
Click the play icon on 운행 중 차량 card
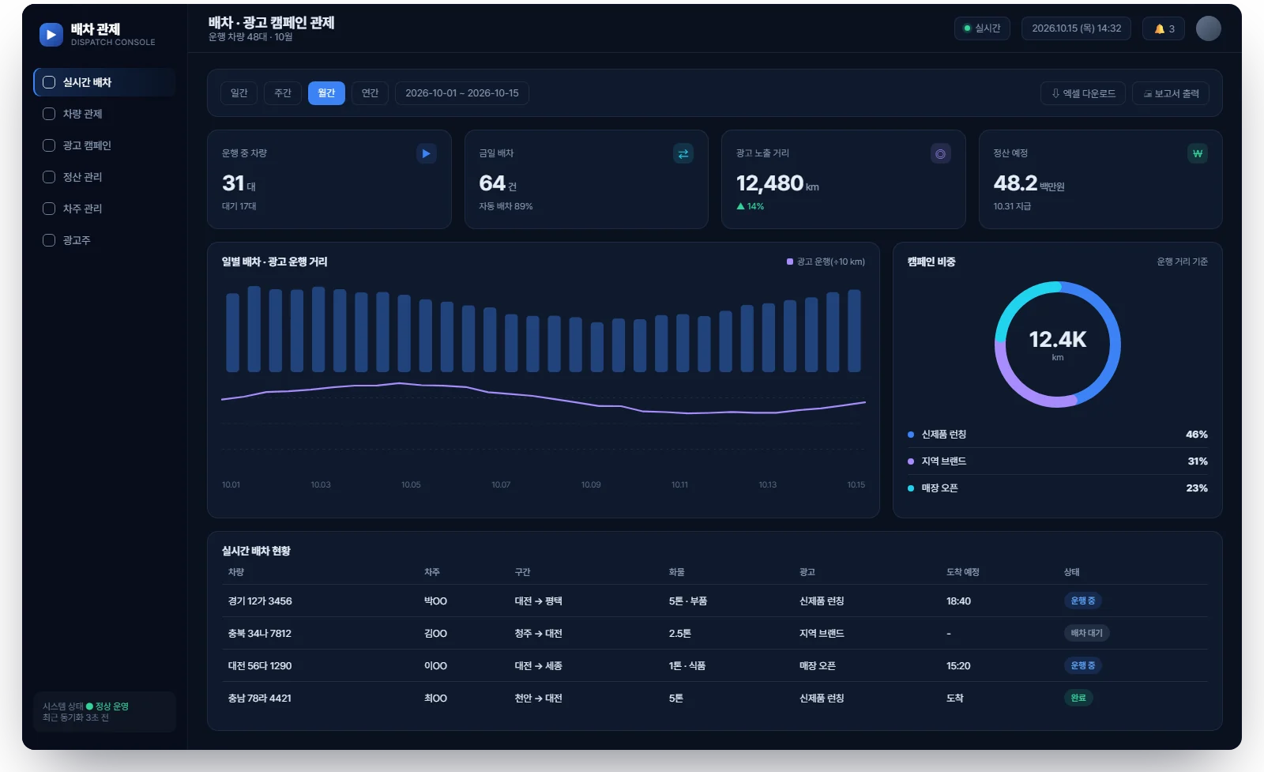(x=426, y=153)
